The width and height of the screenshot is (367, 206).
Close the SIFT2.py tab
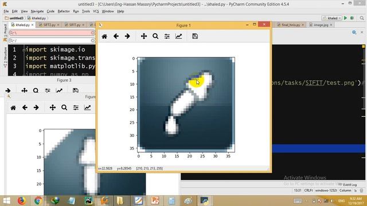point(58,25)
